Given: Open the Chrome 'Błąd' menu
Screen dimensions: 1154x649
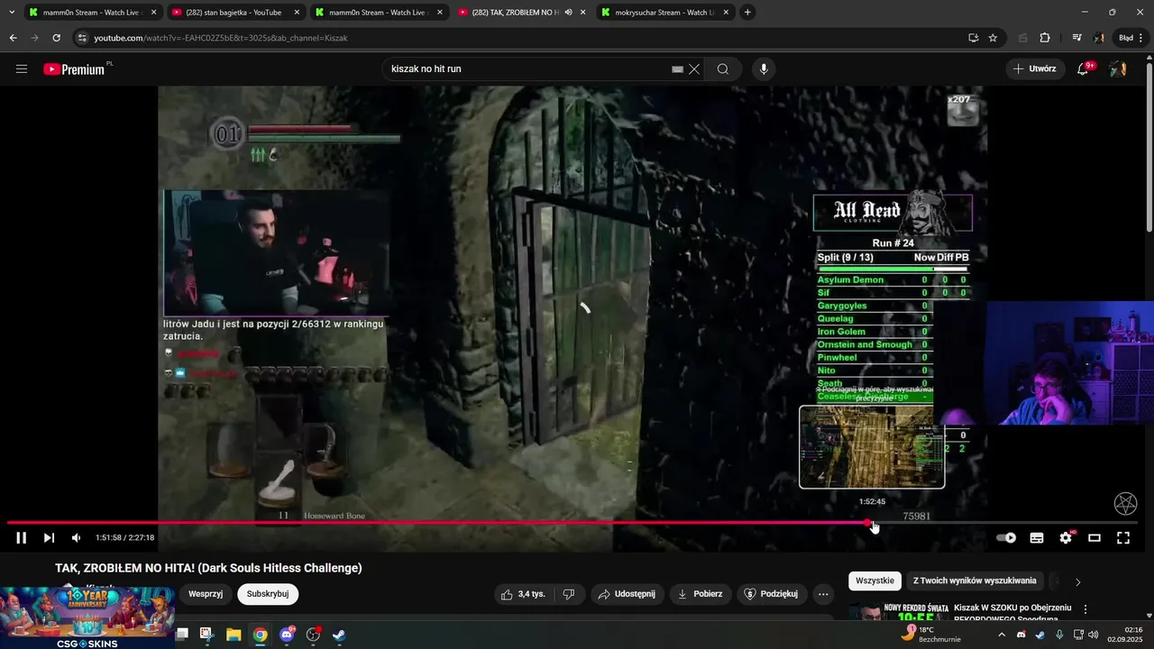Looking at the screenshot, I should pos(1131,38).
